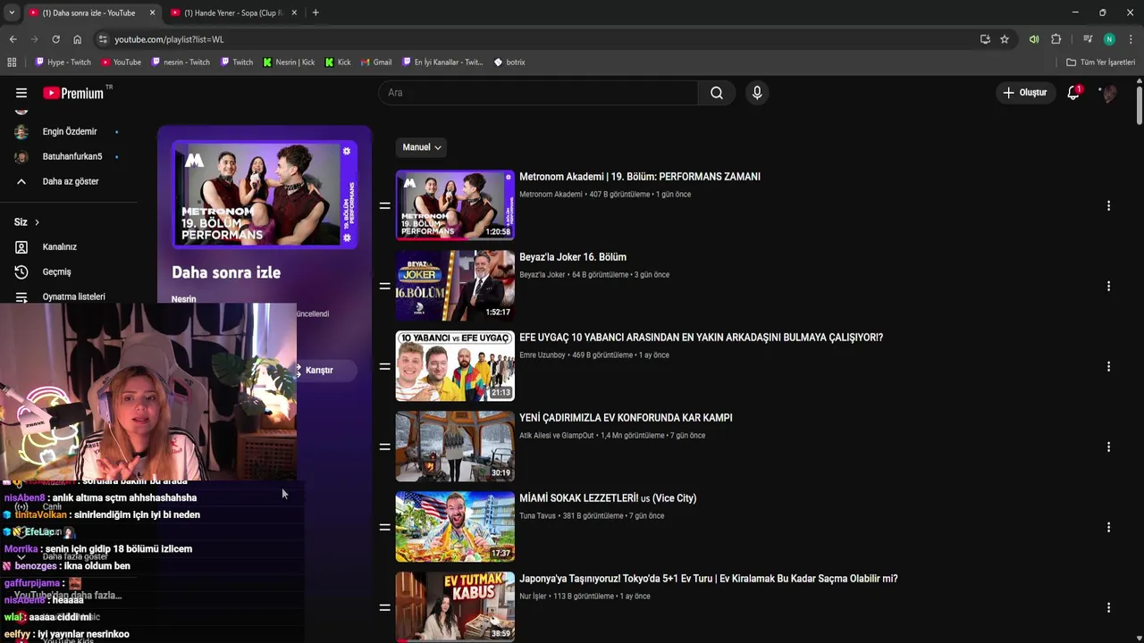Viewport: 1144px width, 643px height.
Task: Expand the Siz section chevron
Action: pos(37,222)
